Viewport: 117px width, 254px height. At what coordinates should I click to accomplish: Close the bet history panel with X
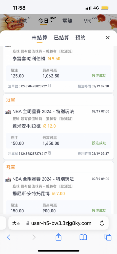point(108,38)
